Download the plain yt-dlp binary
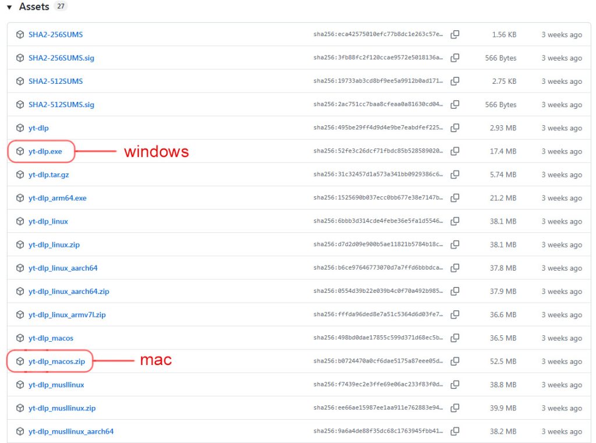The image size is (596, 443). 38,127
